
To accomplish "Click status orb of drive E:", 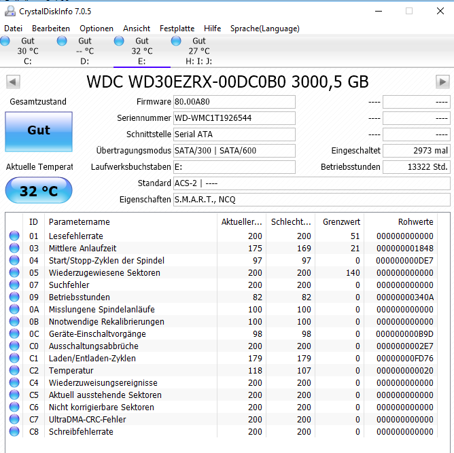I will tap(119, 41).
